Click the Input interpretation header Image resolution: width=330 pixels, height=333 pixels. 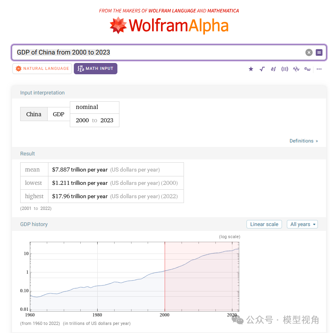tap(42, 93)
